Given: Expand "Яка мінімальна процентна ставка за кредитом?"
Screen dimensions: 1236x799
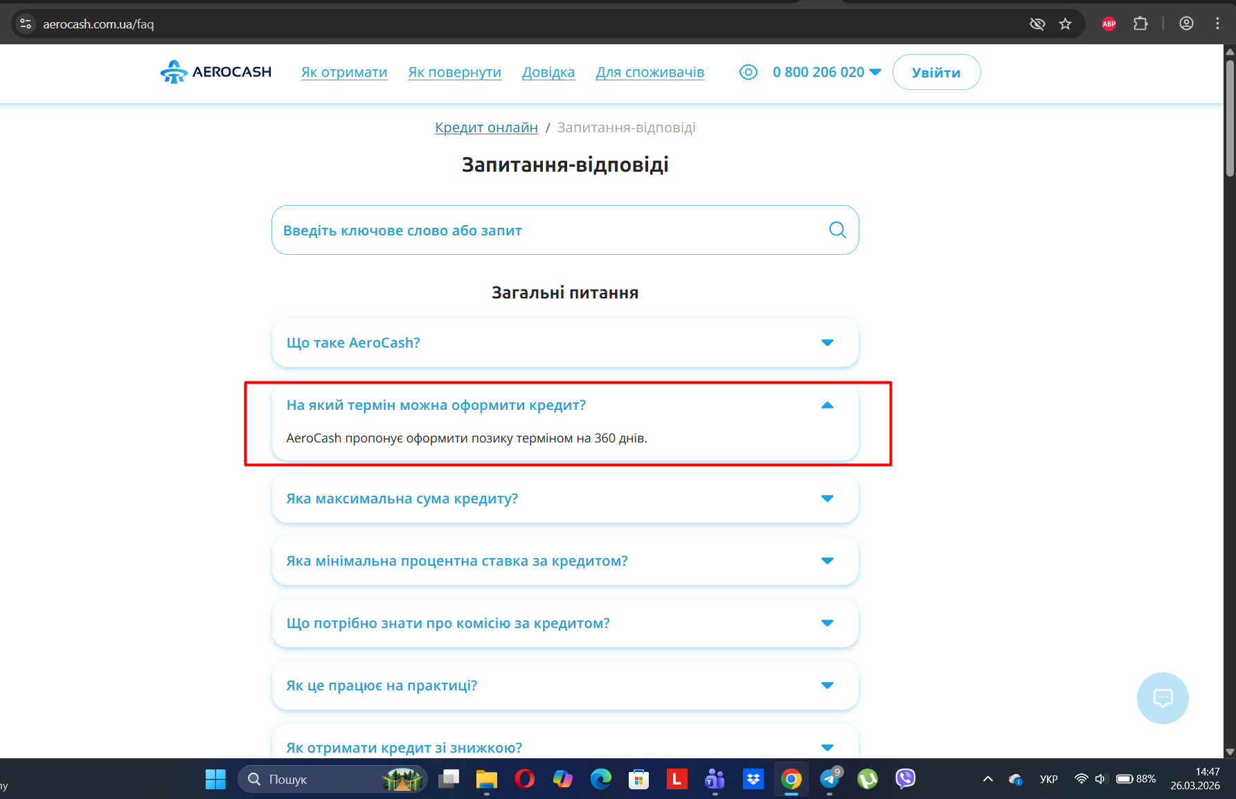Looking at the screenshot, I should [565, 561].
